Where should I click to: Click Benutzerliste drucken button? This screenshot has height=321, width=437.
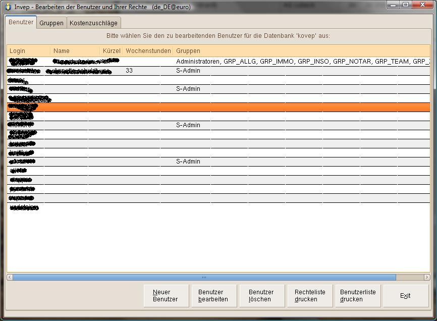[x=358, y=296]
